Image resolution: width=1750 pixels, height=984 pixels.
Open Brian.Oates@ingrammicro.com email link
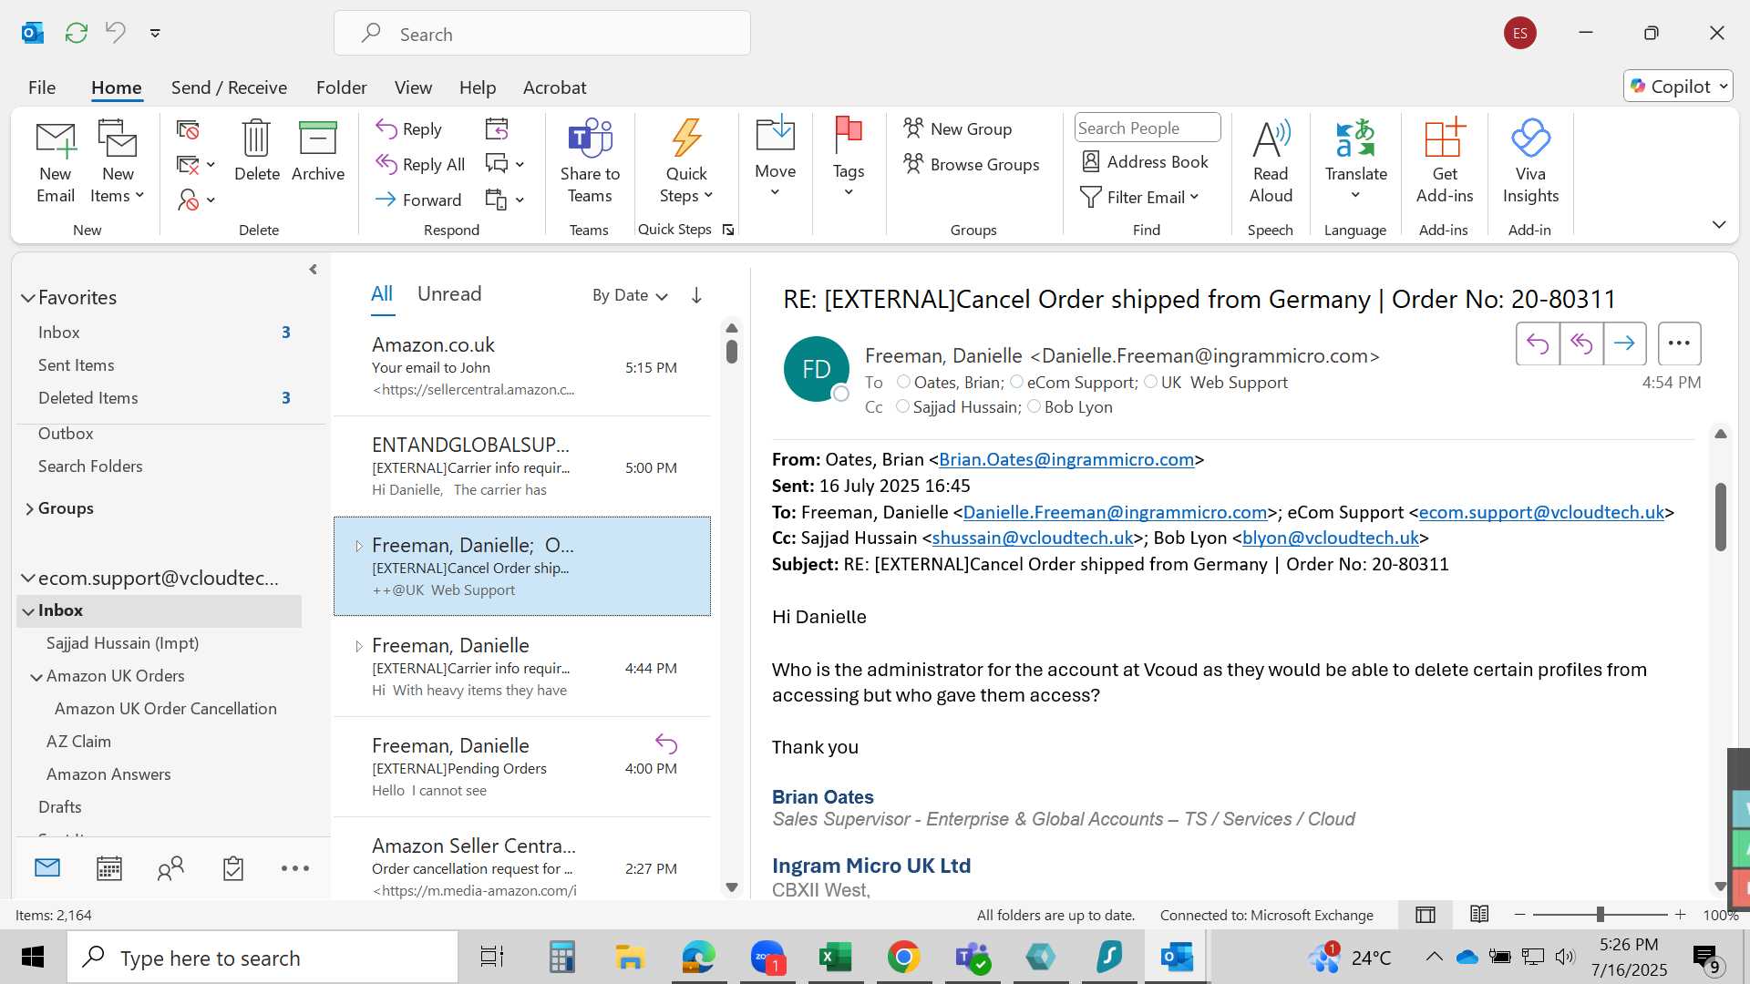[1066, 460]
